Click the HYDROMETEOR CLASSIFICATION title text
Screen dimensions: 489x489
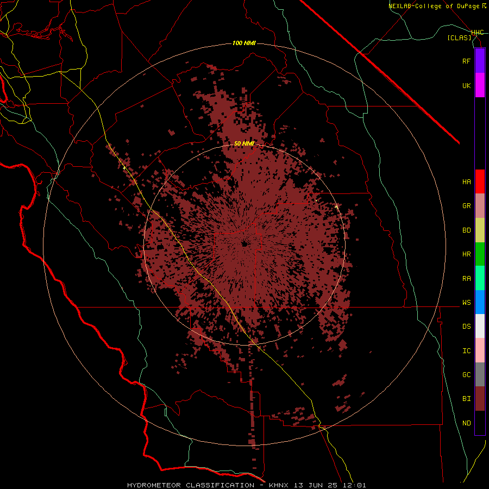pyautogui.click(x=191, y=485)
